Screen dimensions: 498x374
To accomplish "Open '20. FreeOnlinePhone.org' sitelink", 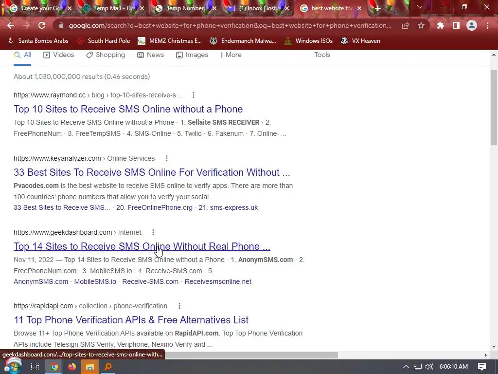I will pos(154,207).
